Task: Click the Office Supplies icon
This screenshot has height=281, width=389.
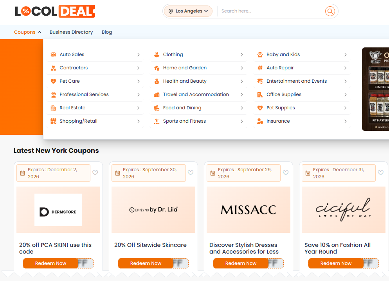Action: [260, 94]
